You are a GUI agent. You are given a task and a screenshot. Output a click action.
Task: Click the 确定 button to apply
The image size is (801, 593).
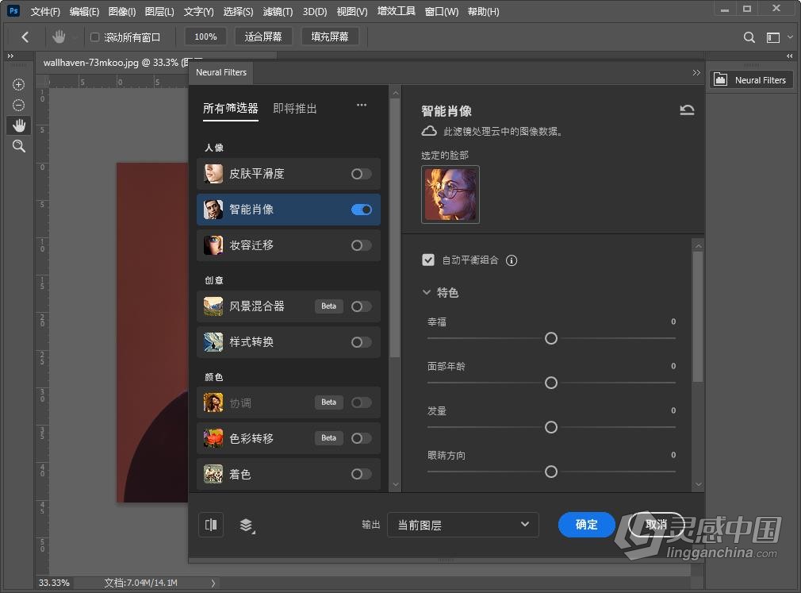coord(586,525)
